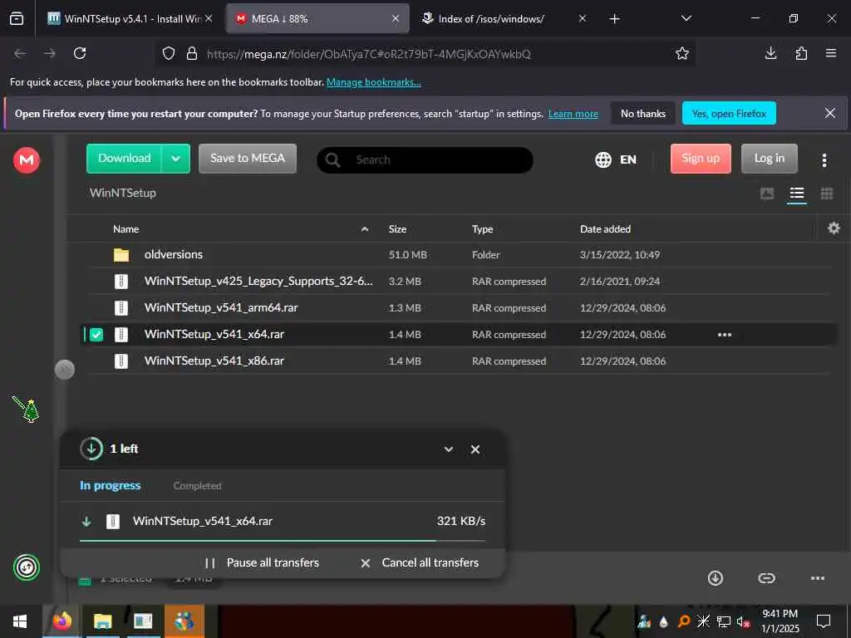Screen dimensions: 851x638
Task: Open the Firefox downloads panel icon
Action: (770, 53)
